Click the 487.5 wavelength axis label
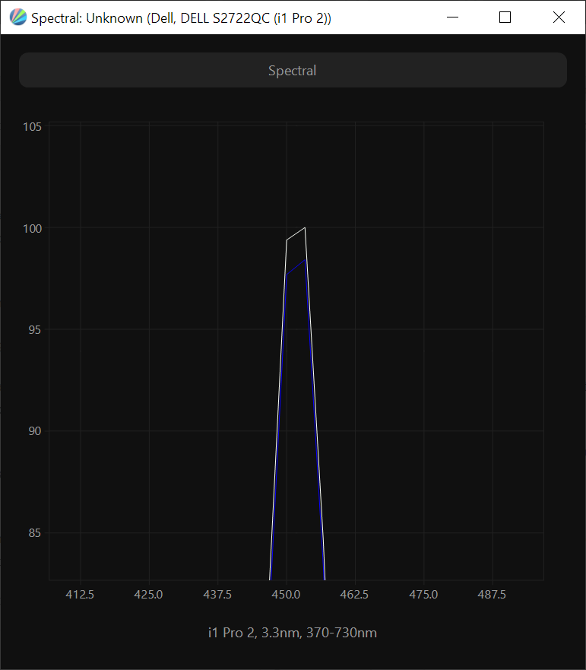 tap(493, 594)
